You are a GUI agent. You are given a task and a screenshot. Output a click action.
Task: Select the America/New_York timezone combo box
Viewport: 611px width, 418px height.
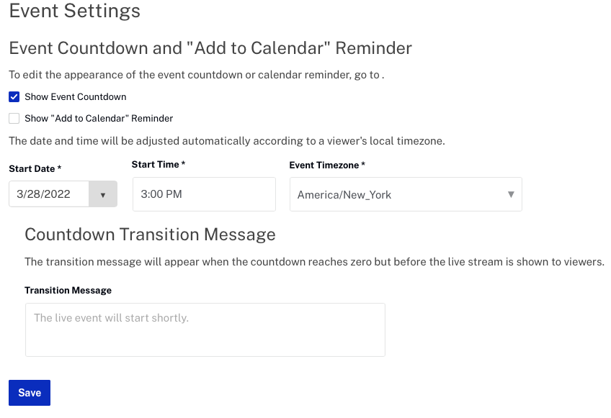coord(406,194)
